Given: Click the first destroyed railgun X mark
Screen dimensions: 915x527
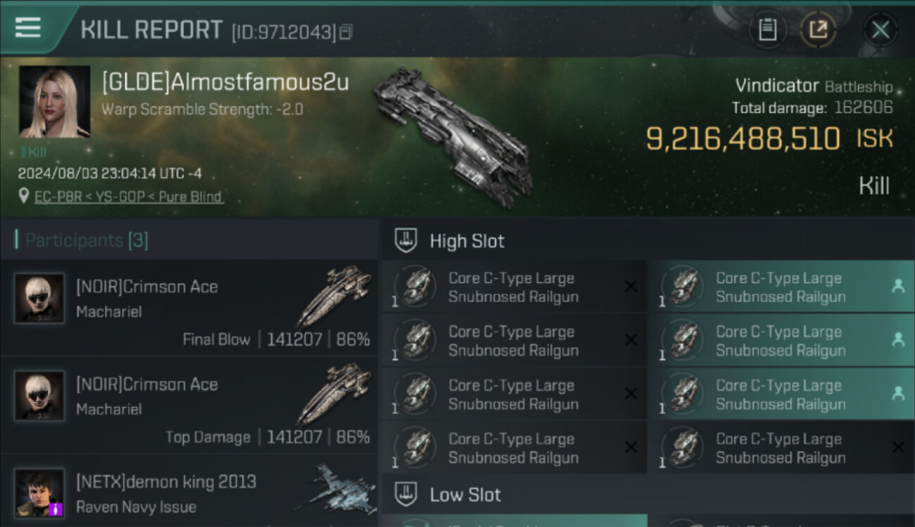Looking at the screenshot, I should pos(631,287).
